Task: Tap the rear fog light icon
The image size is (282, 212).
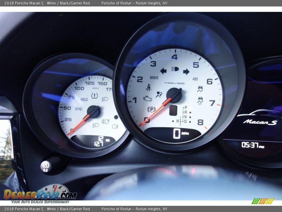Action: click(x=115, y=126)
